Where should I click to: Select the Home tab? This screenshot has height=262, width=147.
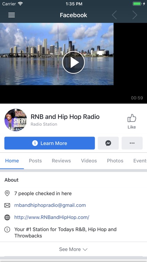pyautogui.click(x=12, y=161)
